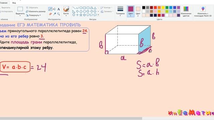The height and width of the screenshot is (120, 214).
Task: Select the Magnifier tool
Action: (x=59, y=14)
